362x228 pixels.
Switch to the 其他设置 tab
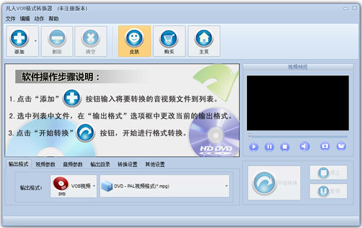[x=155, y=164]
